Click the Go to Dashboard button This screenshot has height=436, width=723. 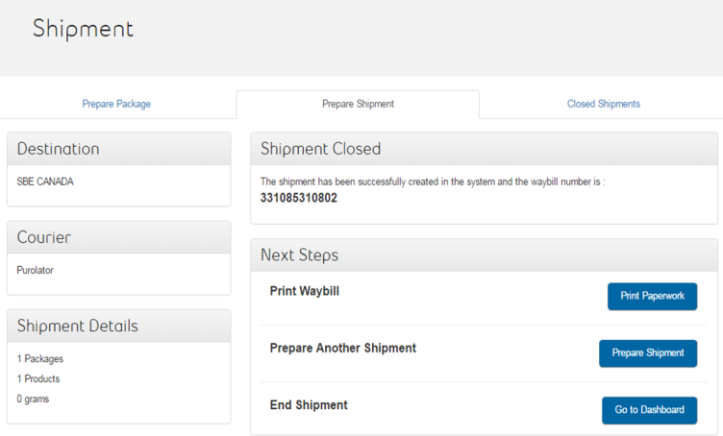coord(649,410)
